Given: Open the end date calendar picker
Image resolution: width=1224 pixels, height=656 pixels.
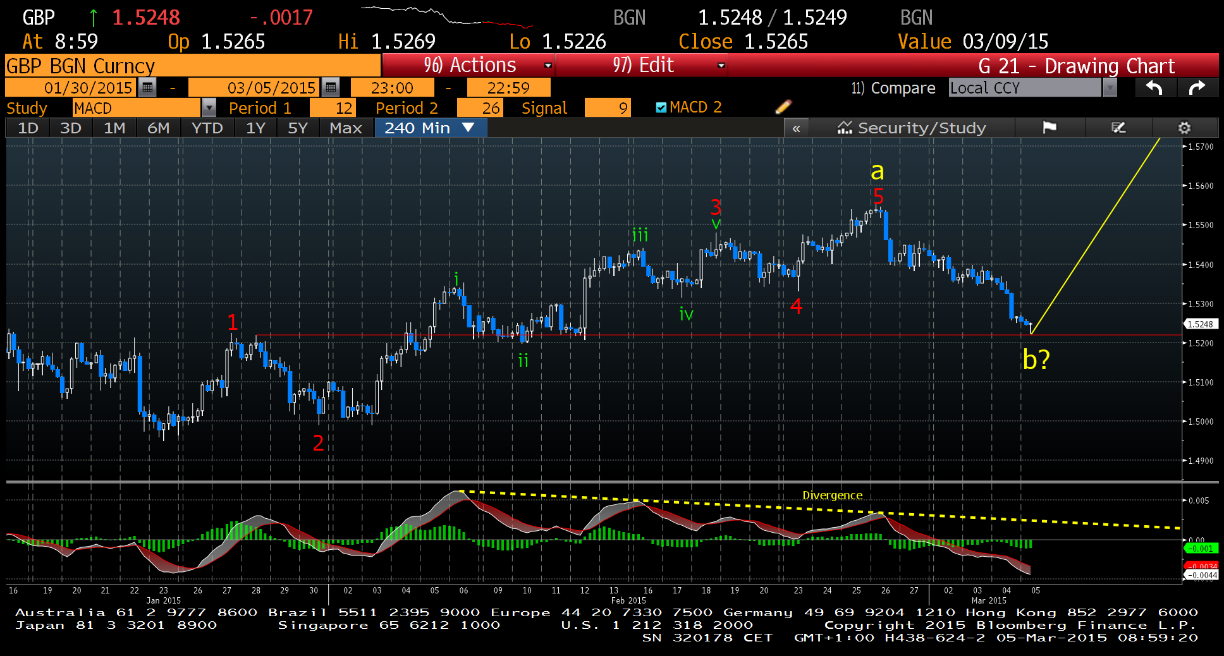Looking at the screenshot, I should point(330,87).
